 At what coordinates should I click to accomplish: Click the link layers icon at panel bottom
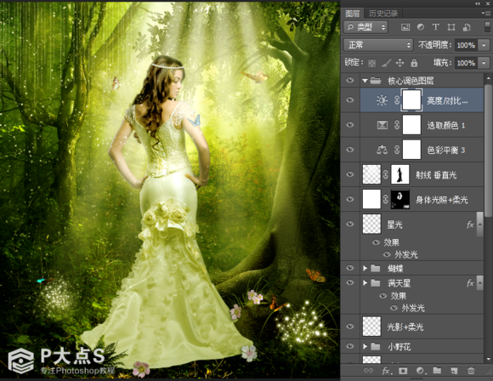click(x=368, y=370)
